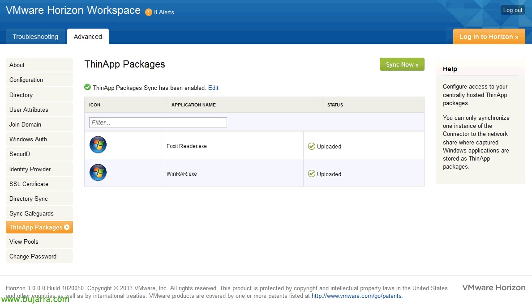The width and height of the screenshot is (532, 305).
Task: Click the VMware Horizon footer logo
Action: point(493,288)
